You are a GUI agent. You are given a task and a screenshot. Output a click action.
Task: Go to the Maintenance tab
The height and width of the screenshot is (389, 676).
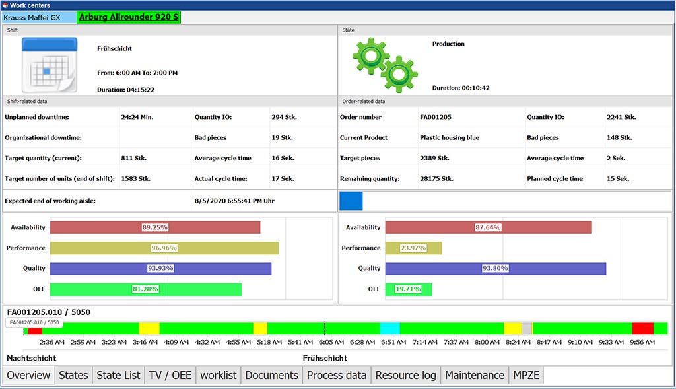click(x=475, y=375)
